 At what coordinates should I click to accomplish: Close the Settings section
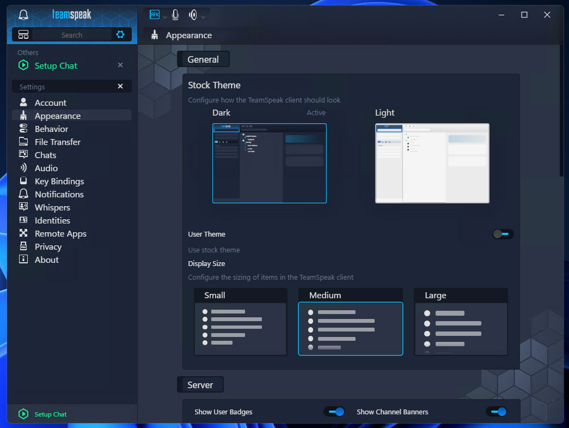(x=120, y=86)
